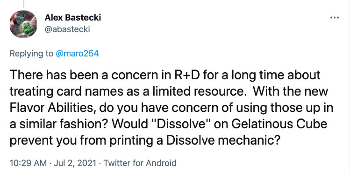This screenshot has height=174, width=350.
Task: Open the three-dot more options menu
Action: tap(334, 18)
